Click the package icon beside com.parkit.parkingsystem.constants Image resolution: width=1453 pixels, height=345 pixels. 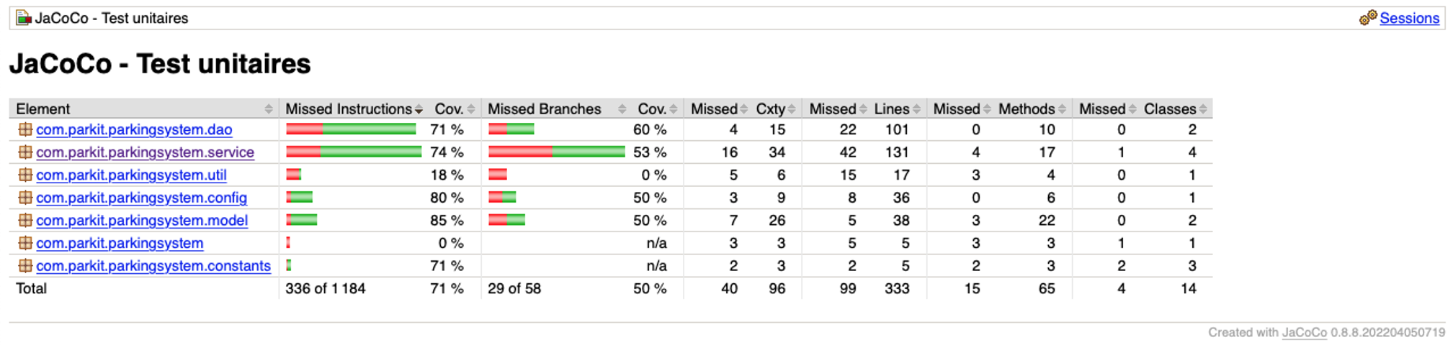(25, 266)
